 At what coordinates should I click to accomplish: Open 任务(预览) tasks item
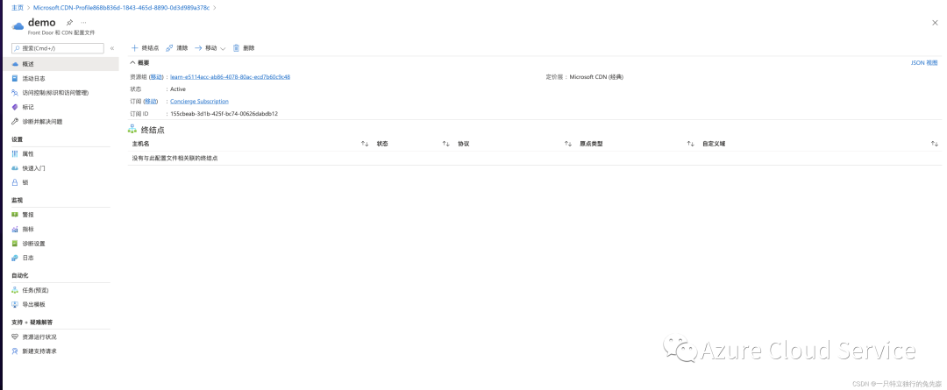pyautogui.click(x=35, y=290)
